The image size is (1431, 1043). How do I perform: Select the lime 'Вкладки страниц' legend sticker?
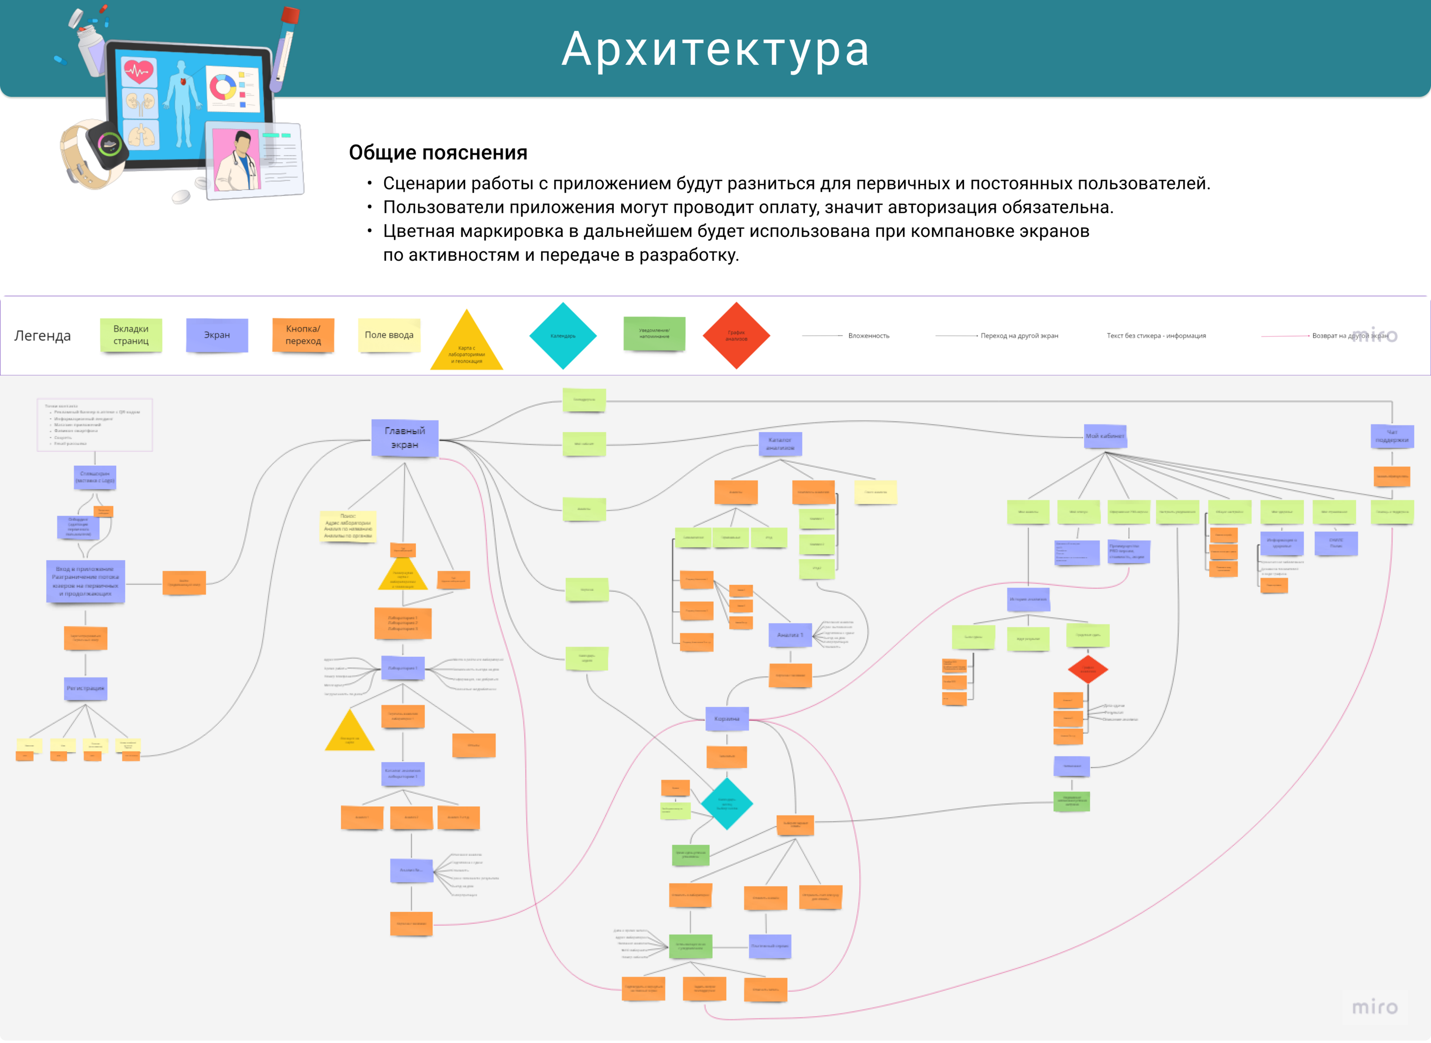[x=131, y=335]
